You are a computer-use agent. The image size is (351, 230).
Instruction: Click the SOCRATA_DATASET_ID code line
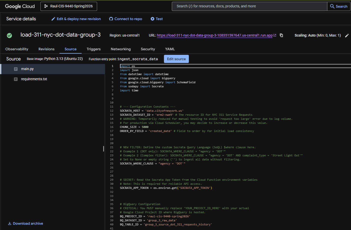tap(186, 115)
